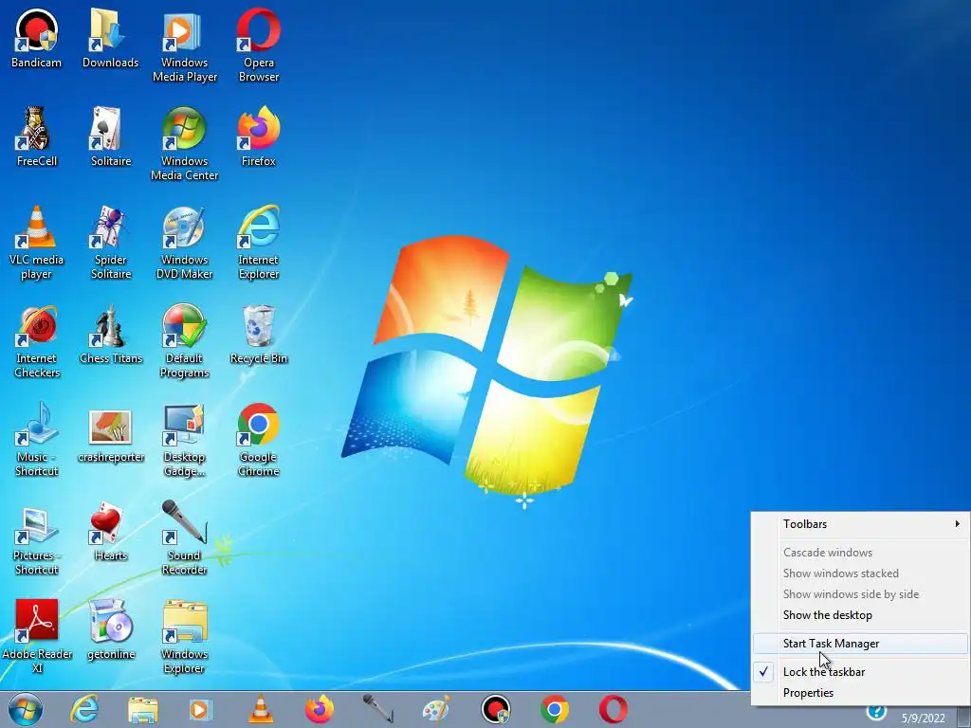
Task: Launch Opera from the taskbar
Action: (x=614, y=709)
